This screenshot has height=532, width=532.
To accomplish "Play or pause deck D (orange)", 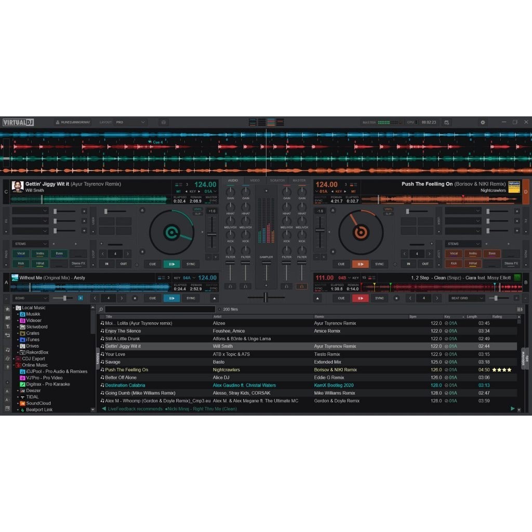I will 361,264.
